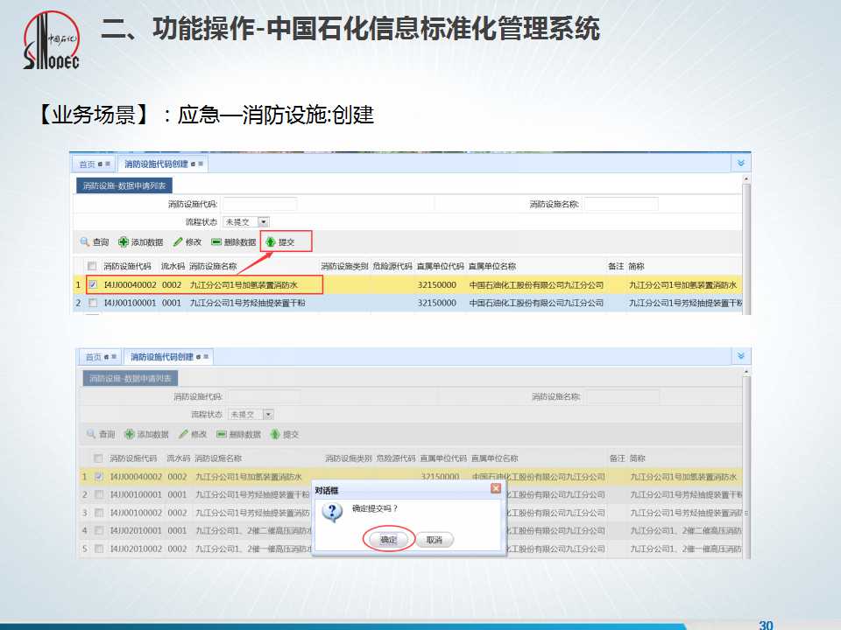The image size is (841, 630).
Task: Click the 32150000 cell in upper table row 1
Action: tap(437, 285)
